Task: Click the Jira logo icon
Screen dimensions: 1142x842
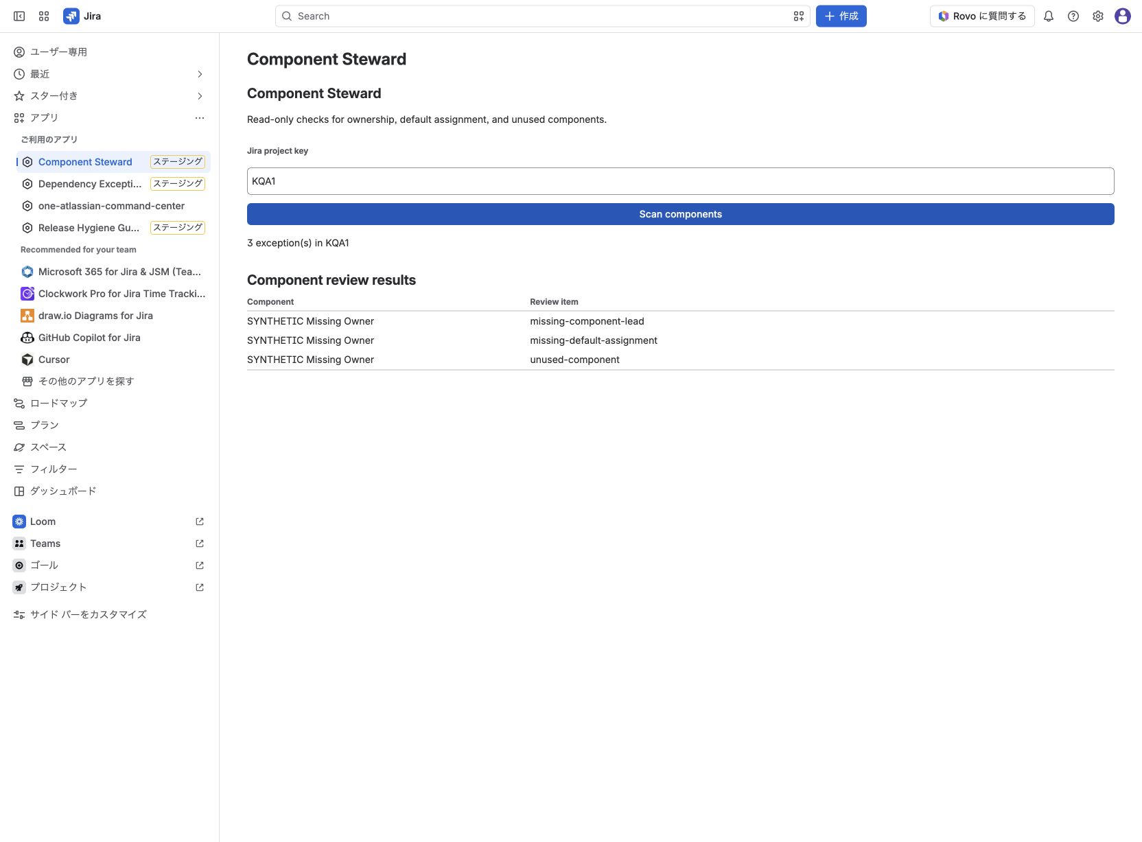Action: click(x=71, y=16)
